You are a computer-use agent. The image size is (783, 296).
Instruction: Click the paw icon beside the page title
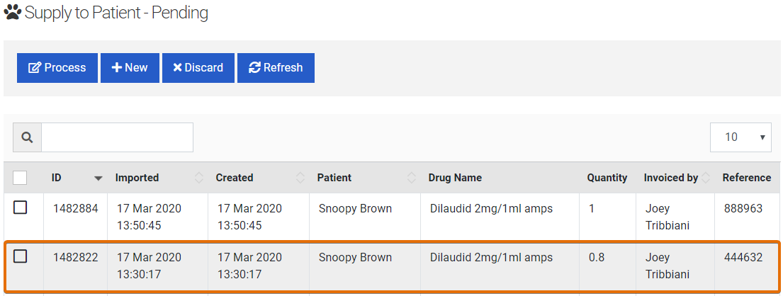[x=12, y=12]
